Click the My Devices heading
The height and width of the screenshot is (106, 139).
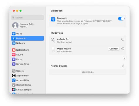coord(57,33)
